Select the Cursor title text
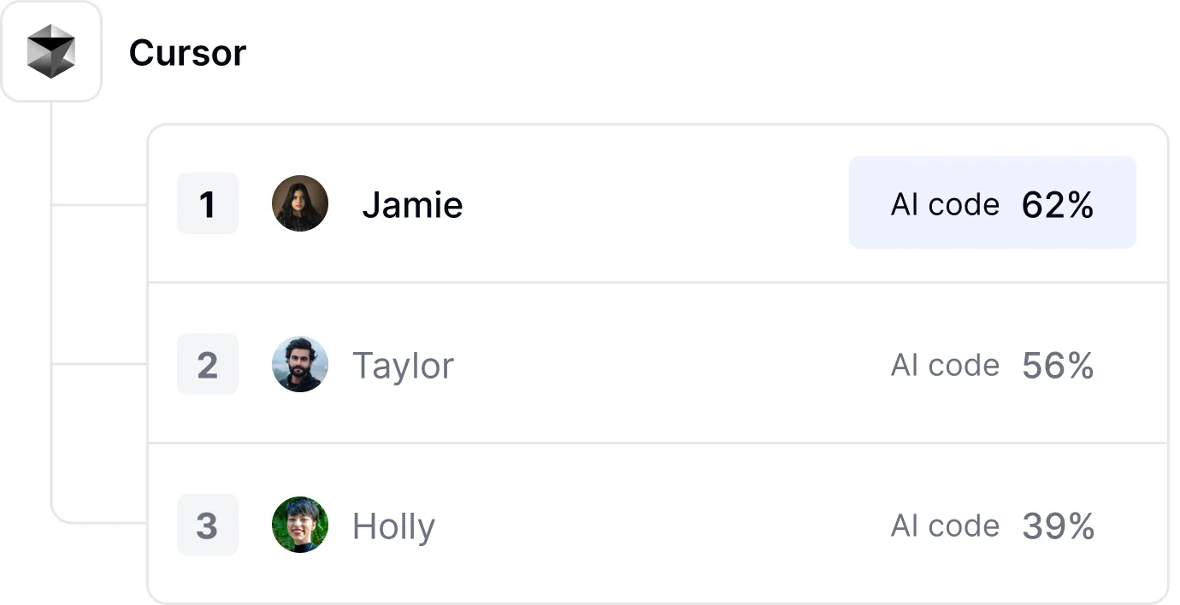 [187, 53]
